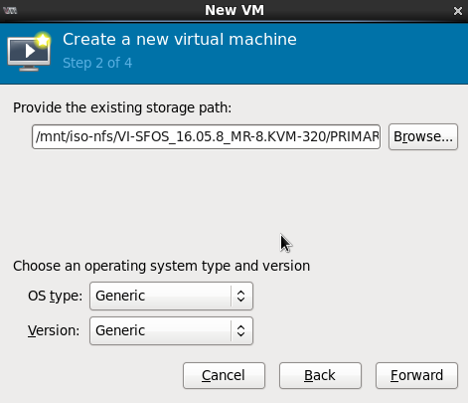
Task: Click the virt-manager title bar icon
Action: click(10, 11)
